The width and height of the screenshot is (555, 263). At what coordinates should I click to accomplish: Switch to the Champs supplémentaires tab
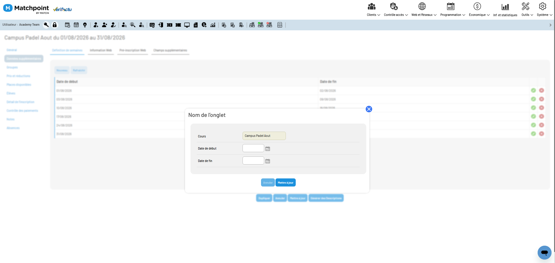coord(170,51)
